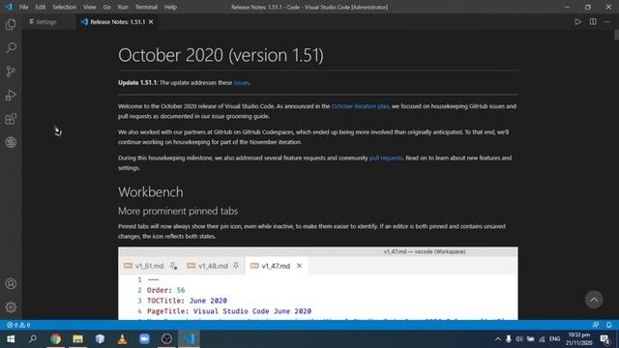Launch Google Chrome from taskbar
Viewport: 619px width, 348px height.
click(x=56, y=339)
